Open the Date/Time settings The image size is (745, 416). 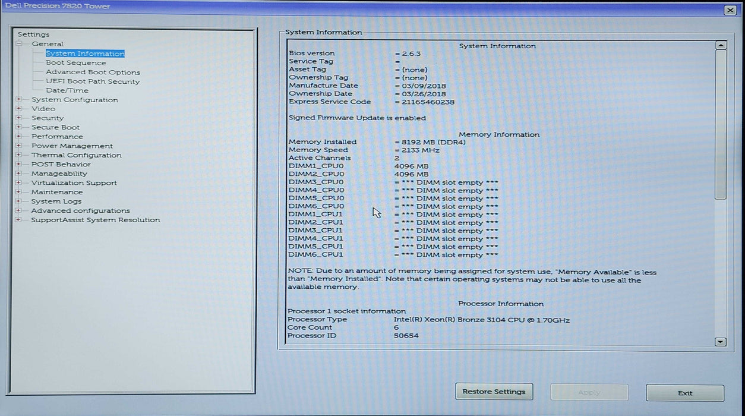click(x=67, y=90)
